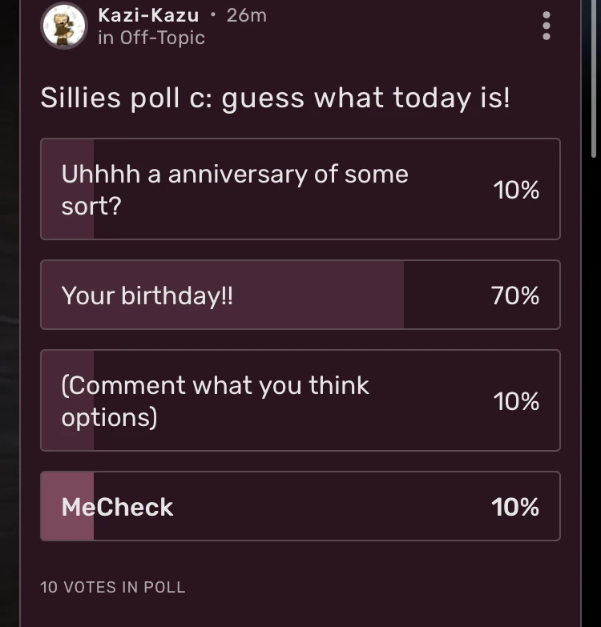Open the "Sillies poll c" post title
Screen dimensions: 601x627
coord(275,98)
